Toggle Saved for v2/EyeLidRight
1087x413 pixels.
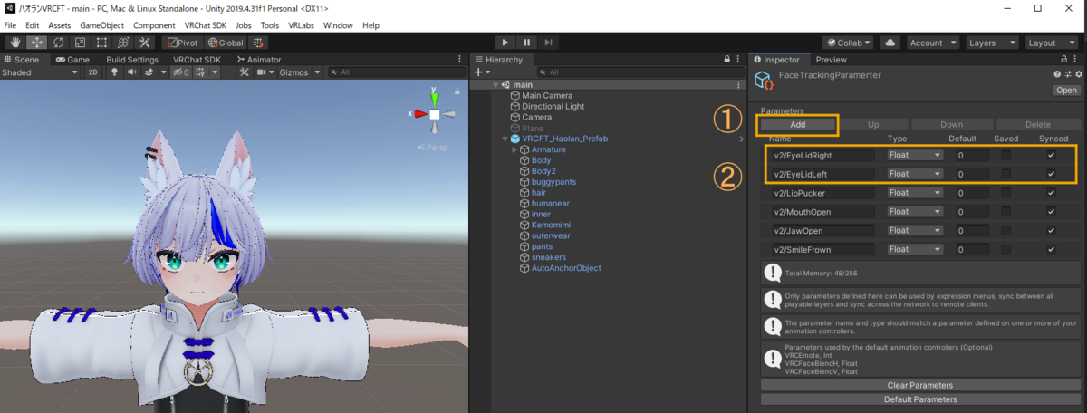click(1006, 155)
